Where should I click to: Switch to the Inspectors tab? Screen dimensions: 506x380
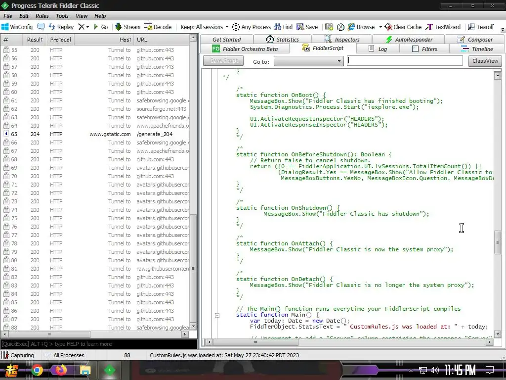(x=342, y=40)
